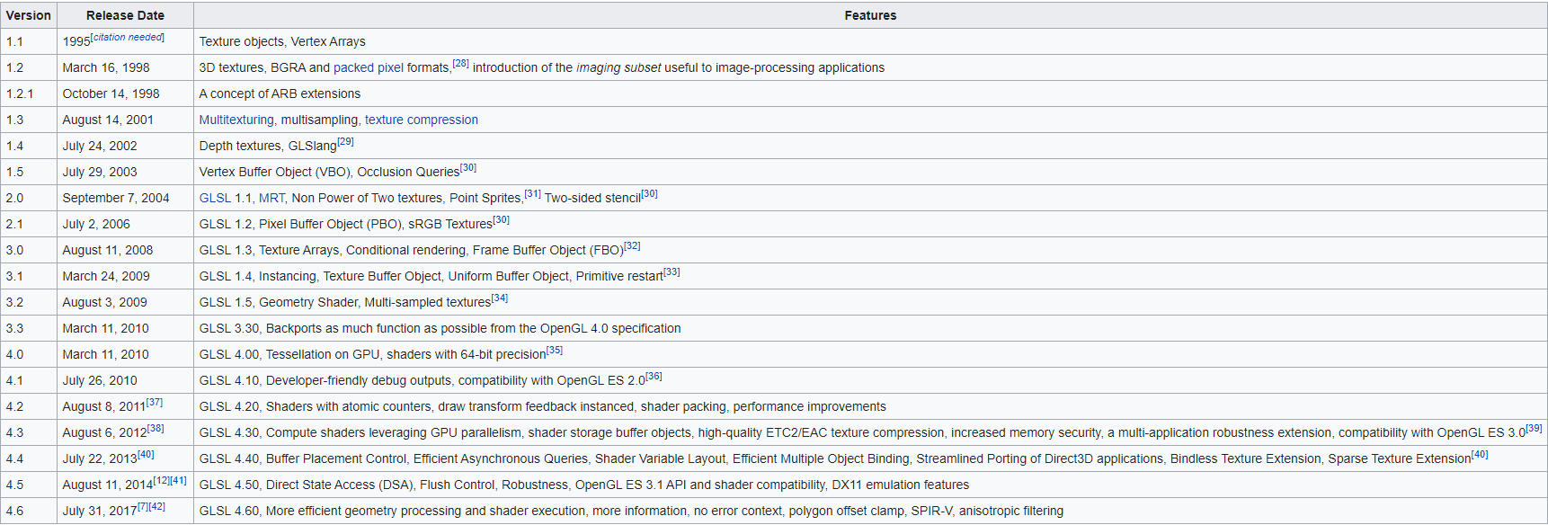Click the 'GLSL' link in the 2.0 row
This screenshot has width=1548, height=525.
(x=215, y=199)
